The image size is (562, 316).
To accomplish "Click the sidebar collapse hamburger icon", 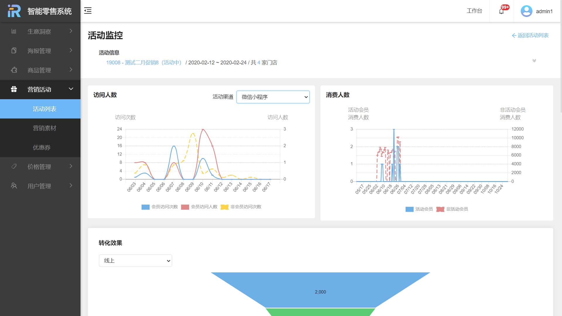I will click(88, 11).
